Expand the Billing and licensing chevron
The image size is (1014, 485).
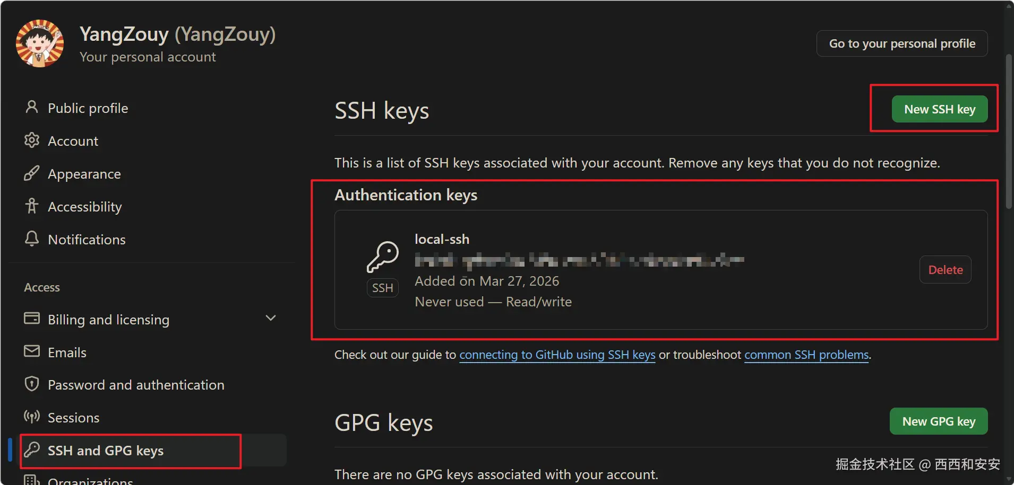pyautogui.click(x=271, y=319)
